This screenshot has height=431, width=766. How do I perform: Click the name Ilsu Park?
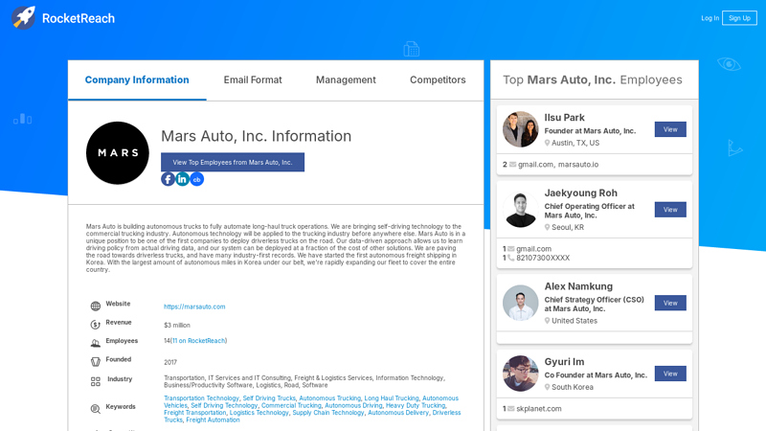(x=564, y=118)
